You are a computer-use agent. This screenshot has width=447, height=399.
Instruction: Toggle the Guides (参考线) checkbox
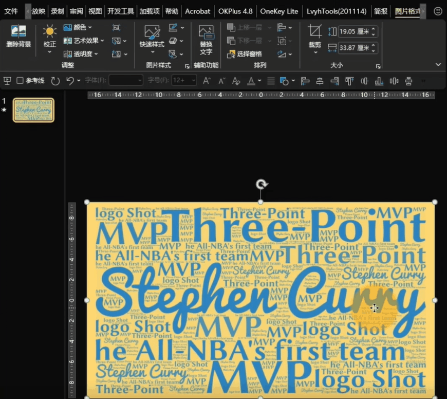[x=20, y=81]
